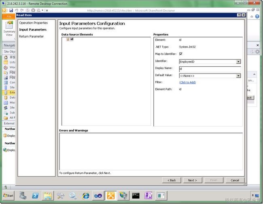The width and height of the screenshot is (263, 204).
Task: Open the InfoPath taskbar icon
Action: (x=148, y=196)
